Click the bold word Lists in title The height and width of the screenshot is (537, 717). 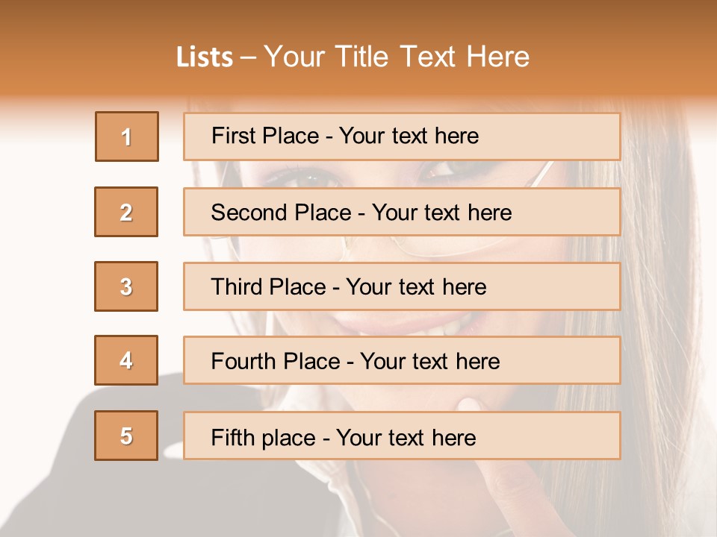(205, 57)
